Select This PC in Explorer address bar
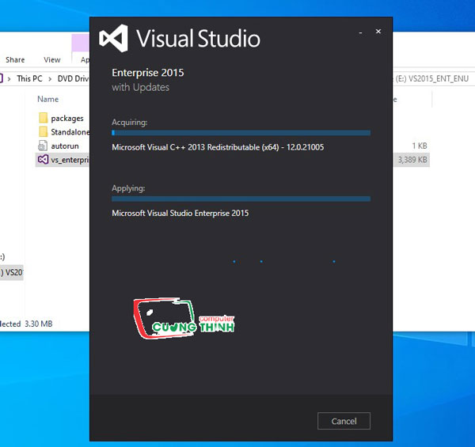 pos(29,78)
